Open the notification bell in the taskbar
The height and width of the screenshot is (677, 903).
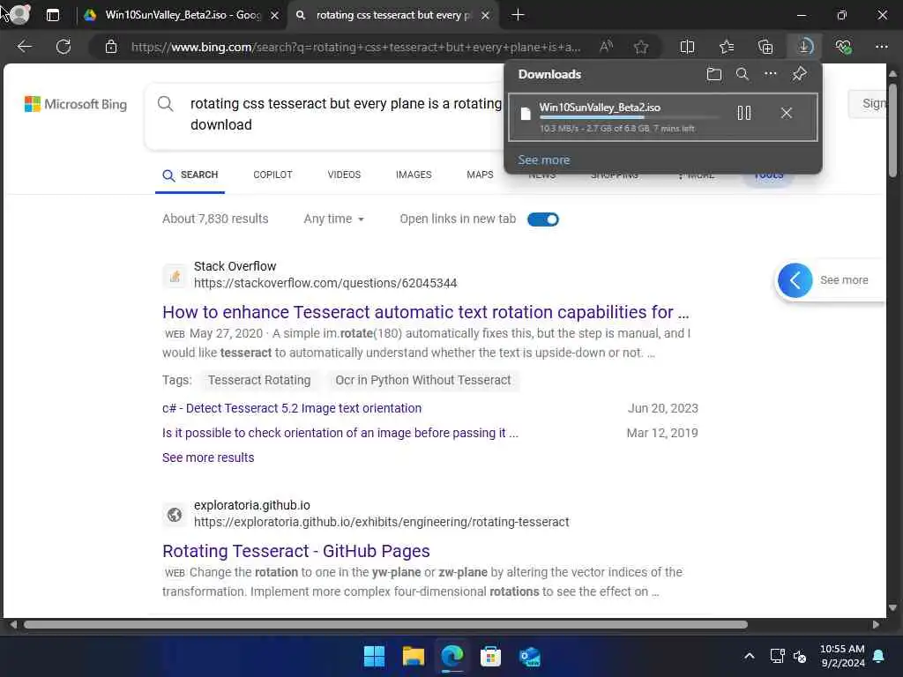[x=879, y=656]
